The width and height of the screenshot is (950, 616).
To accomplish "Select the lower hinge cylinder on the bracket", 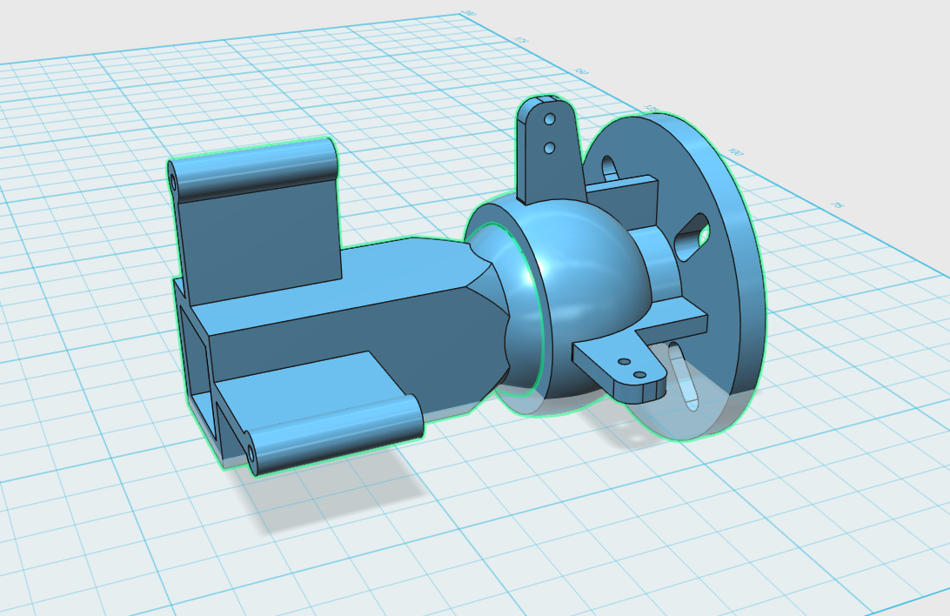I will pos(334,433).
